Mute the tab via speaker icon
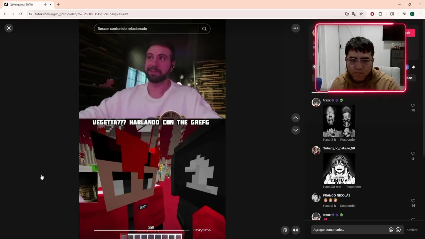The width and height of the screenshot is (425, 239). (45, 5)
